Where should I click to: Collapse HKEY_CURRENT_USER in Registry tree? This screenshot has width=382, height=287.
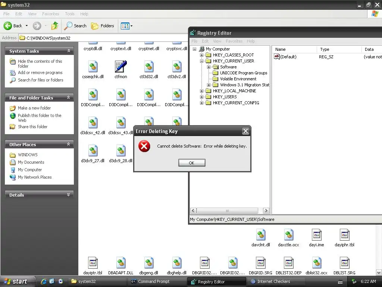point(201,61)
